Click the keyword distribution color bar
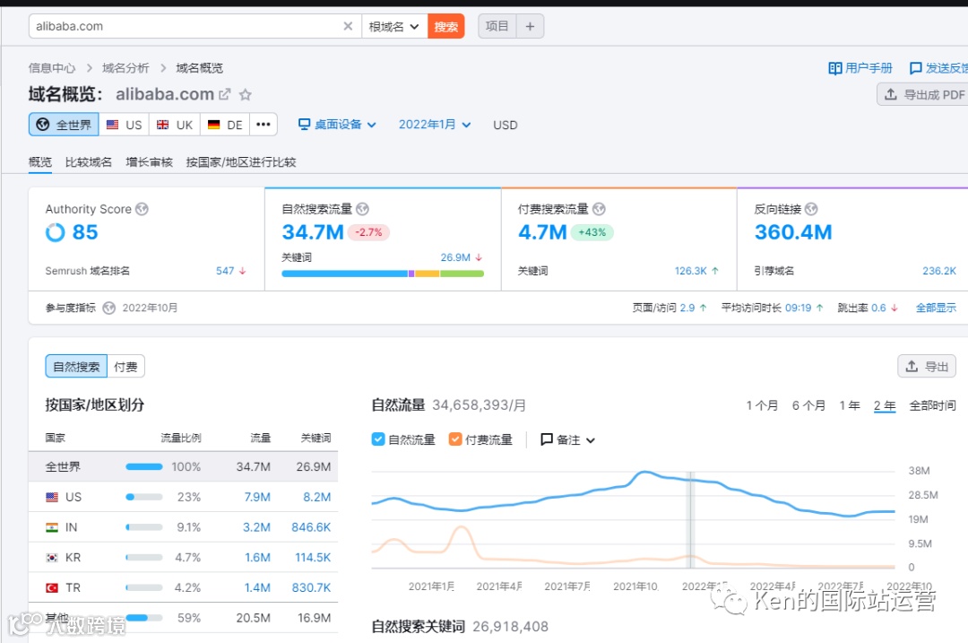The width and height of the screenshot is (968, 643). point(383,274)
